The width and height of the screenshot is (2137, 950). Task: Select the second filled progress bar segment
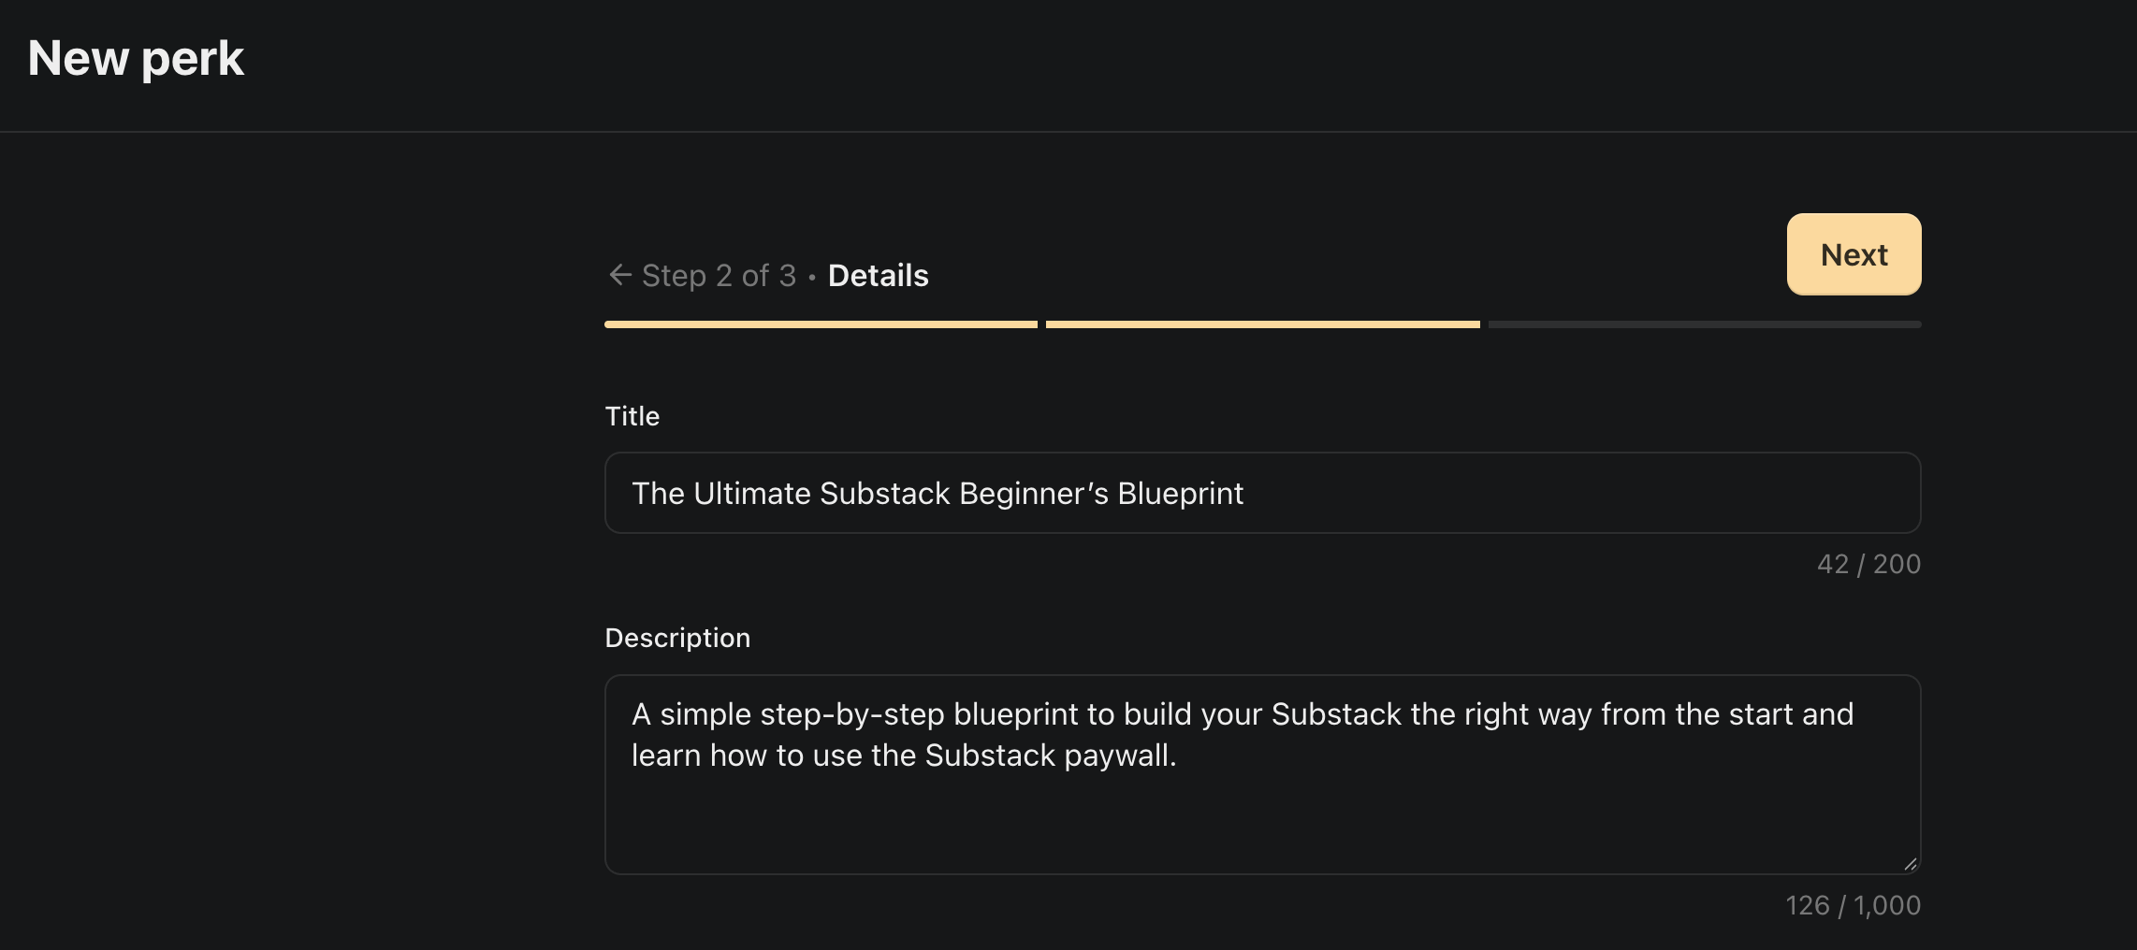coord(1262,324)
